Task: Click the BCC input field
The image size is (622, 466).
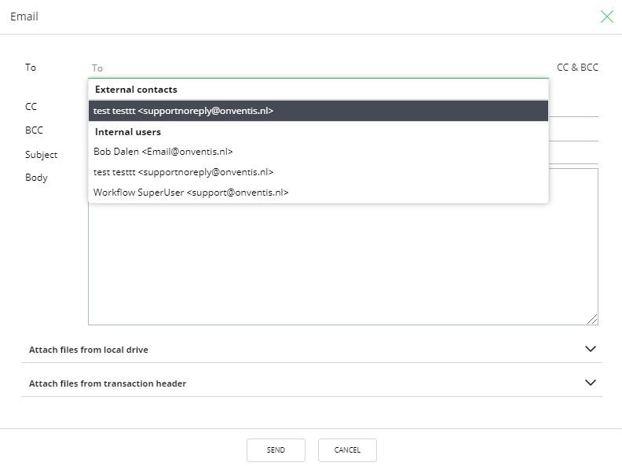Action: click(x=573, y=131)
